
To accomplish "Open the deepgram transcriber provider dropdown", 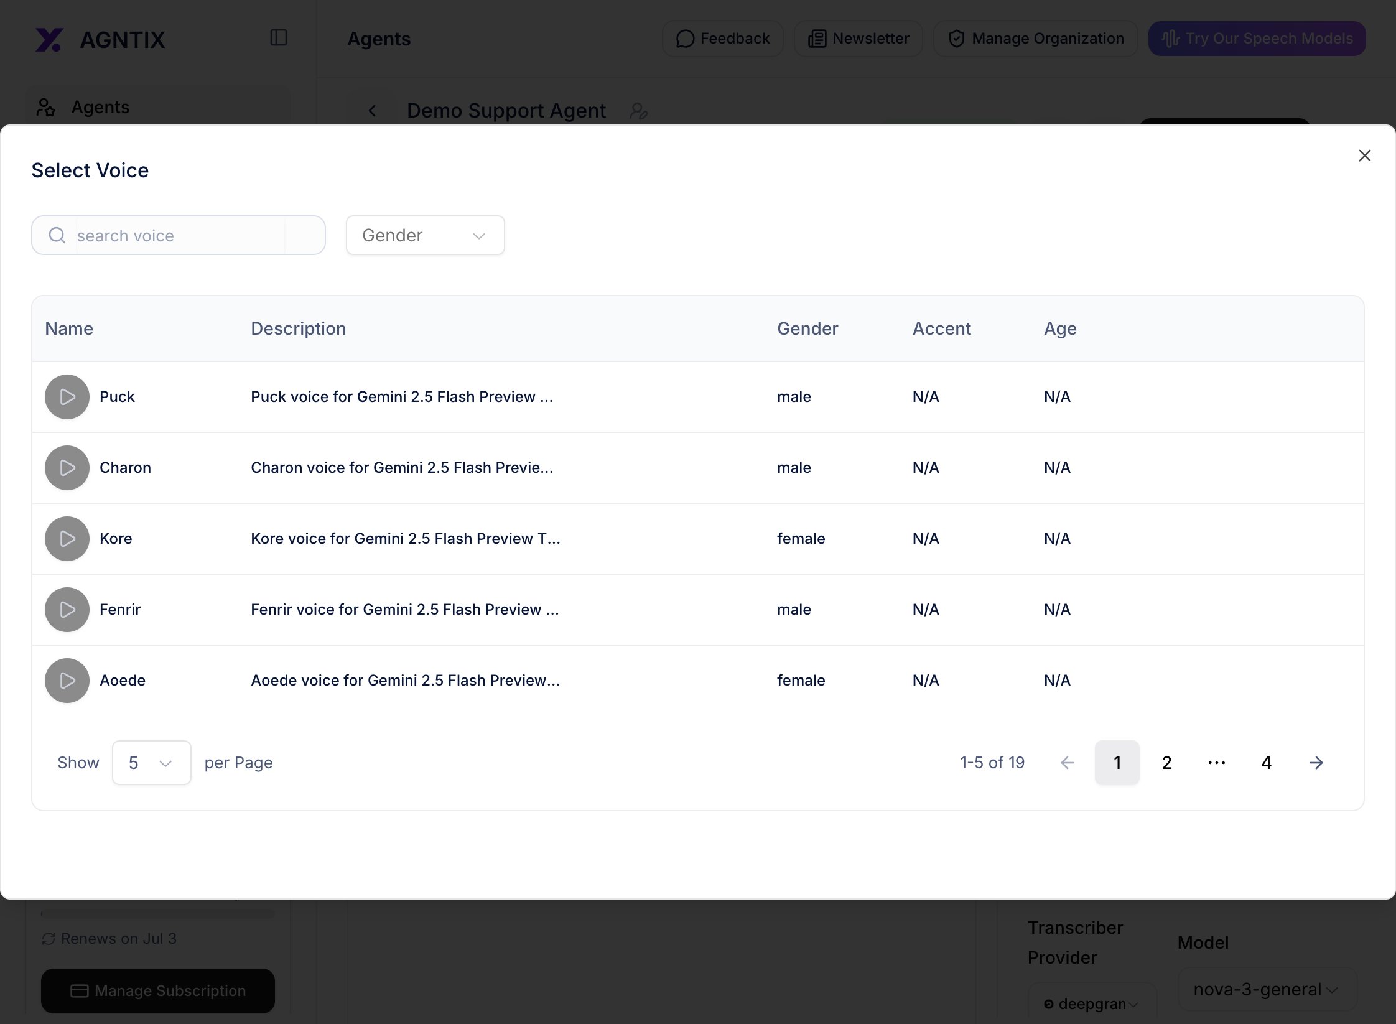I will [x=1092, y=1003].
